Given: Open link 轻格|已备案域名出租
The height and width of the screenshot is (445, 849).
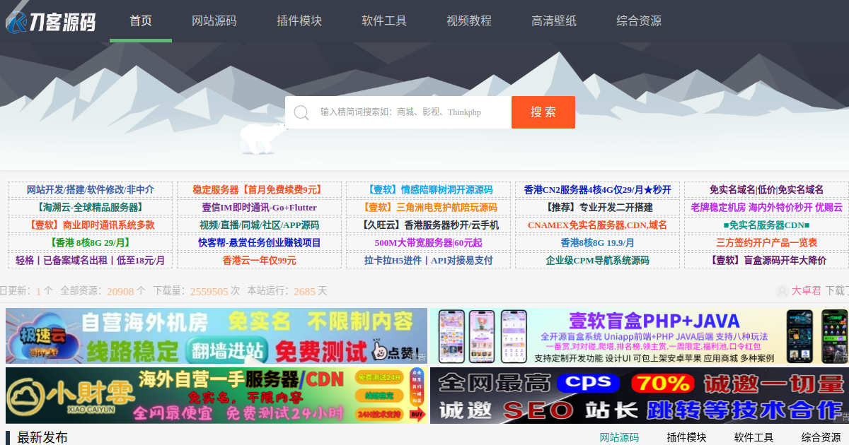Looking at the screenshot, I should click(x=90, y=261).
